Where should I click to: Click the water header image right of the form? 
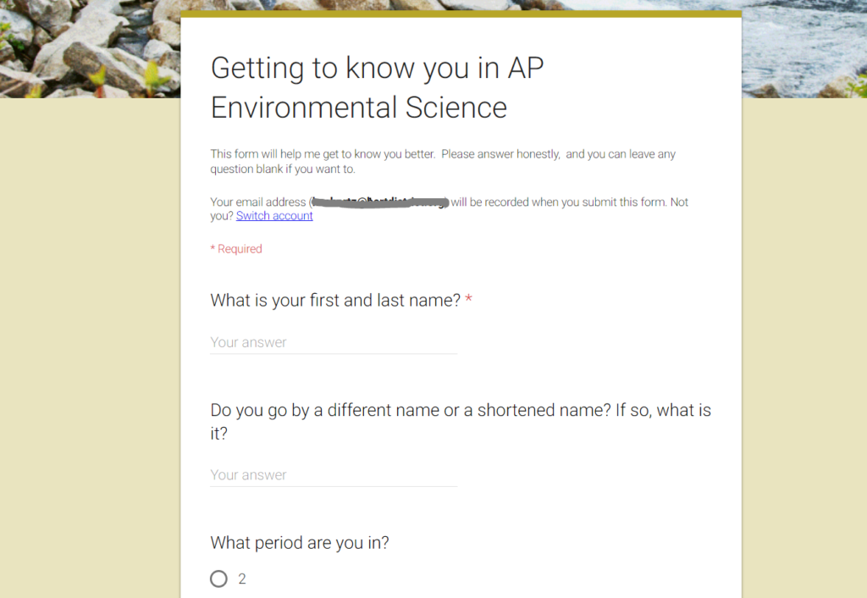[x=804, y=47]
